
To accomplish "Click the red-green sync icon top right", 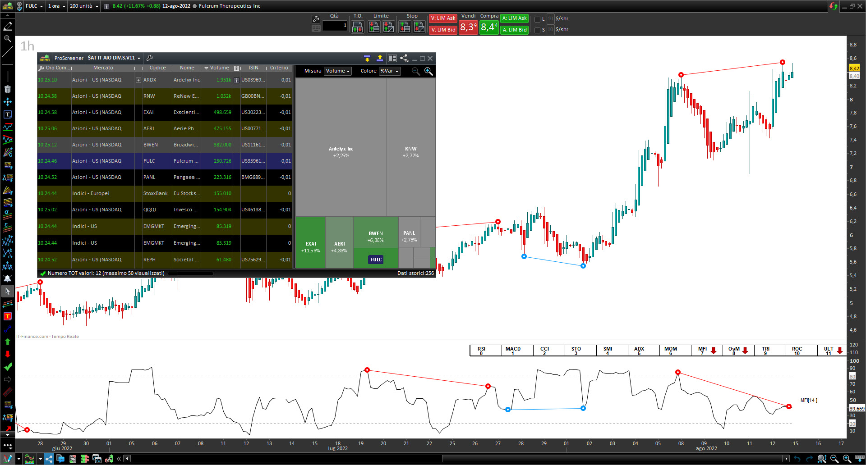I will (833, 6).
